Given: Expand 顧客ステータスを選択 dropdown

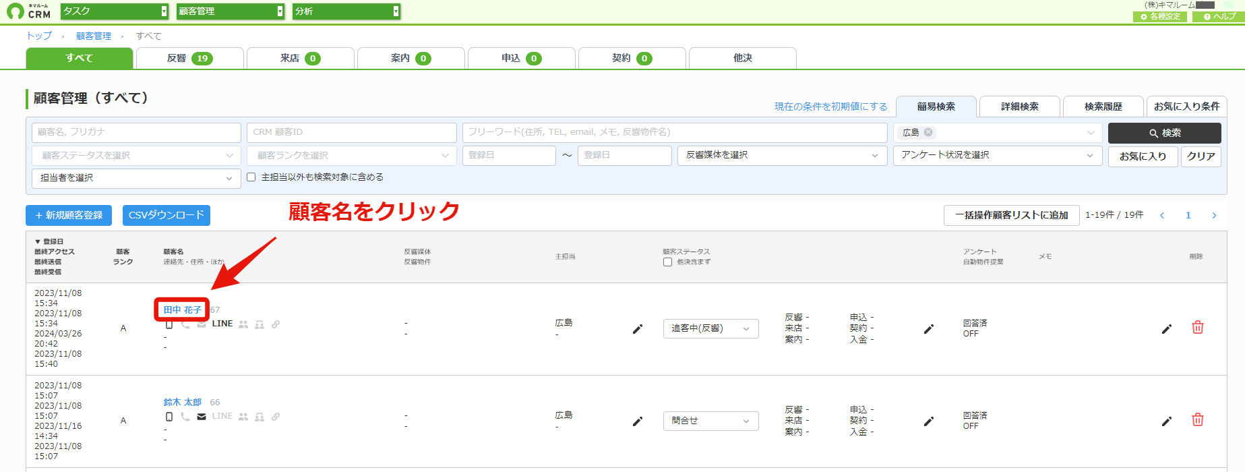Looking at the screenshot, I should coord(136,155).
